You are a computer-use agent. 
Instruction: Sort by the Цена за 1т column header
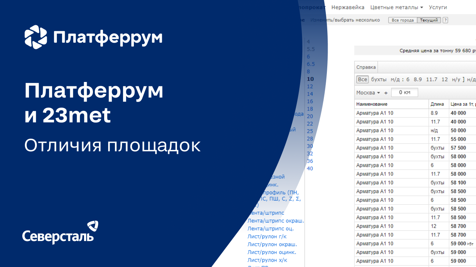tap(463, 104)
